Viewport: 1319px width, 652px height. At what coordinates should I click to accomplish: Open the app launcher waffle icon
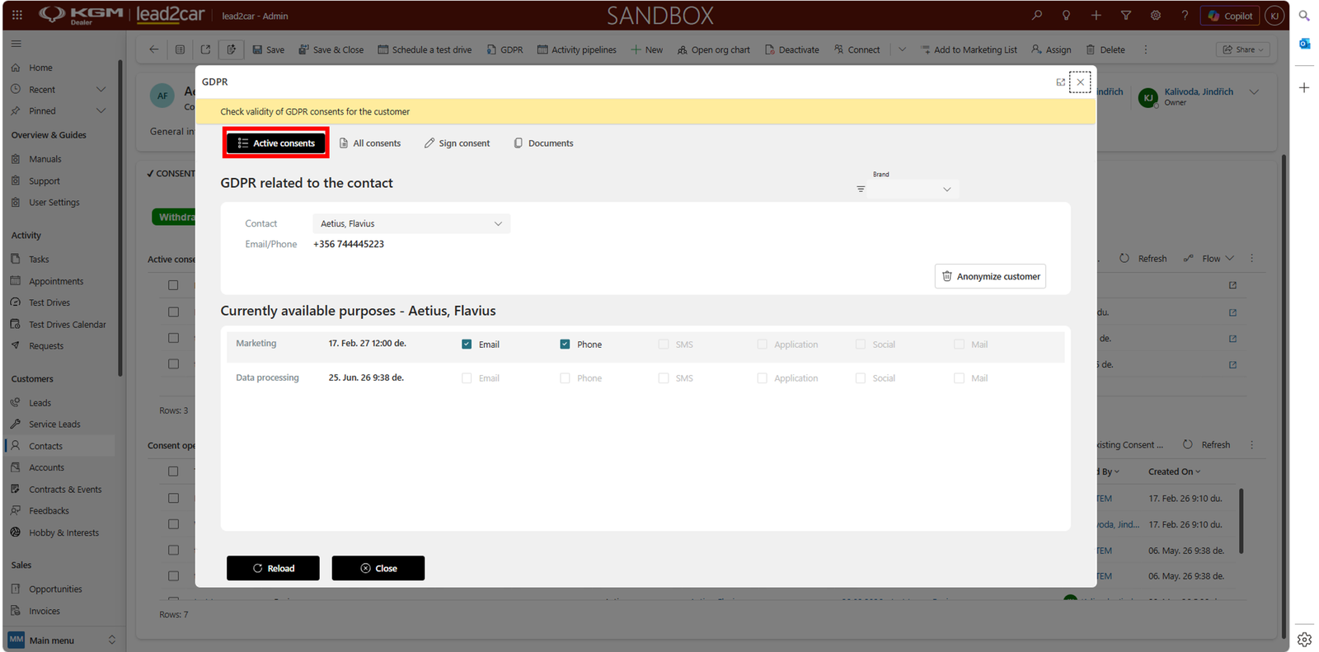click(17, 15)
